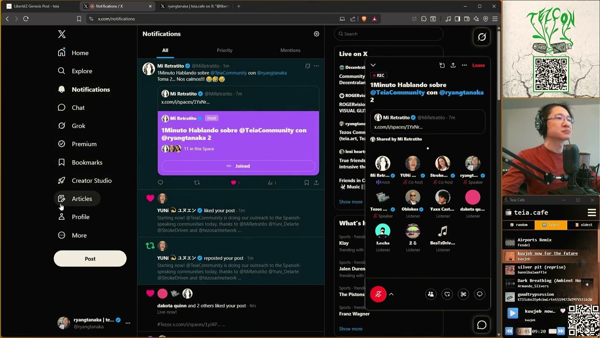Toggle the browser sidebar panel
This screenshot has width=600, height=338.
(457, 19)
